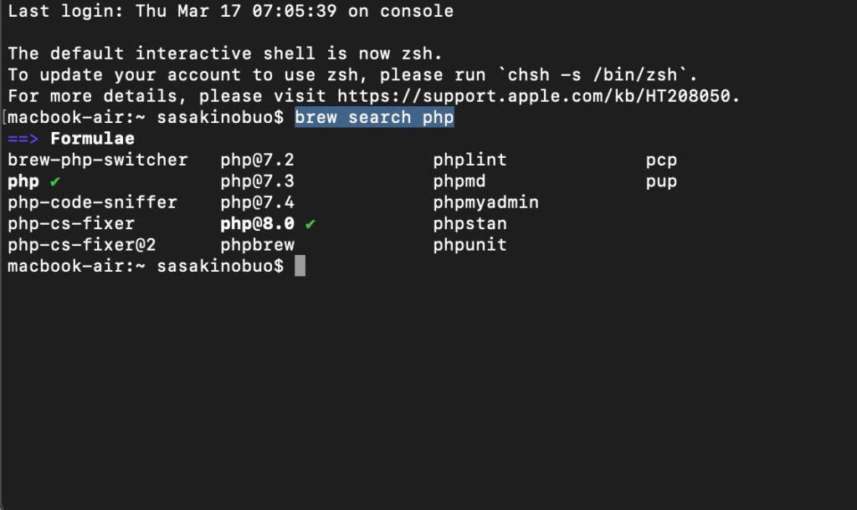This screenshot has height=510, width=857.
Task: Click the php-cs-fixer@2 entry
Action: (x=82, y=245)
